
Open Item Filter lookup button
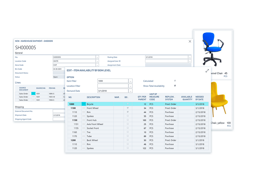coord(131,81)
